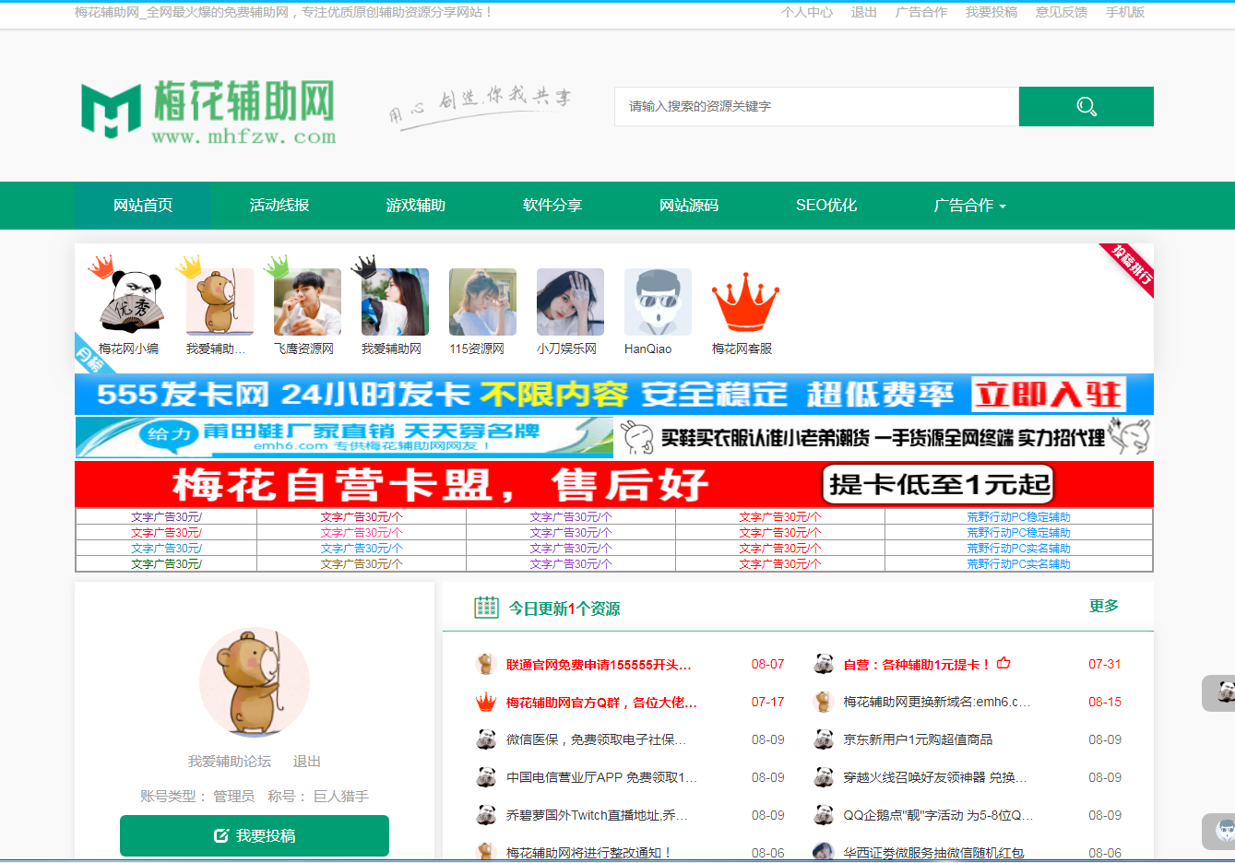Open HanQiao masked avatar
The width and height of the screenshot is (1235, 863).
point(658,301)
